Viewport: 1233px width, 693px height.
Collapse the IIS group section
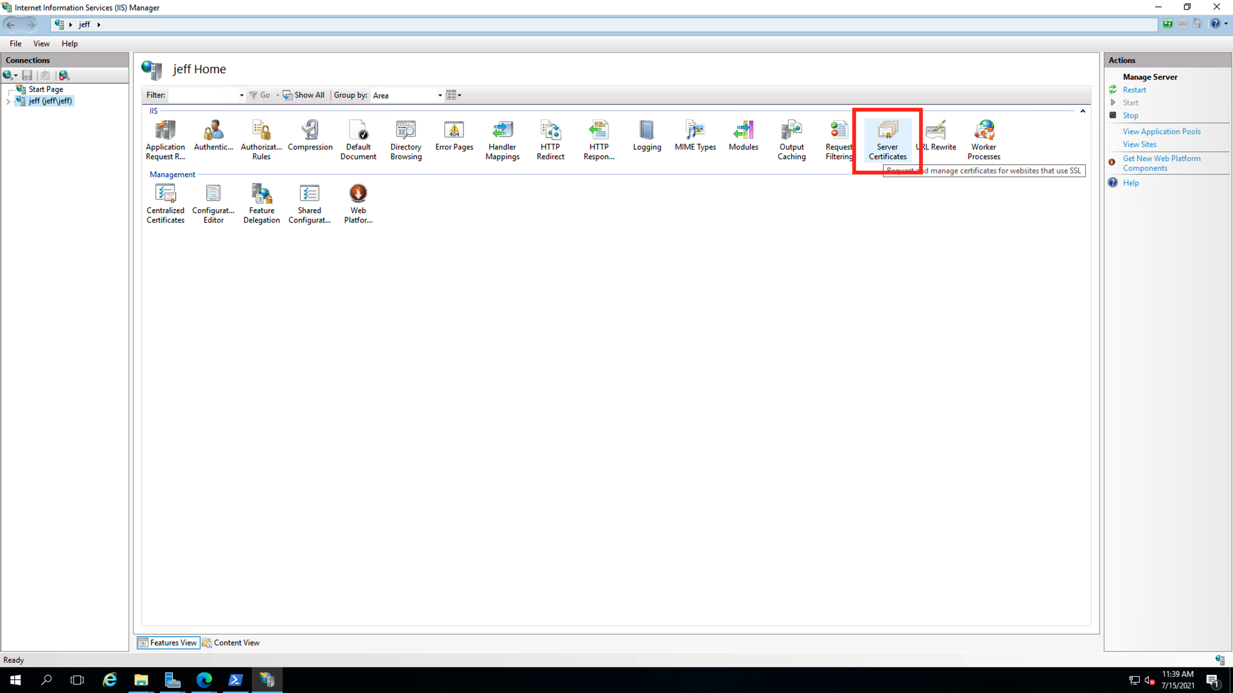click(x=1083, y=111)
